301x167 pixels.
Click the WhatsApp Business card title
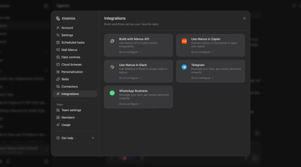[x=133, y=91]
